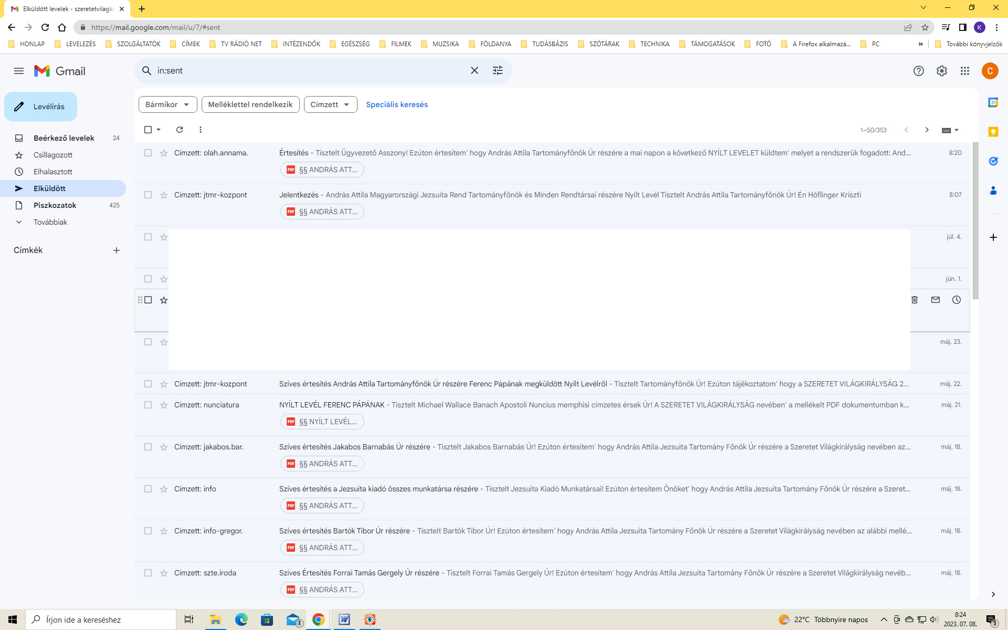This screenshot has width=1008, height=630.
Task: Star the Jelentkezés jtmr-kozpont message
Action: [164, 195]
